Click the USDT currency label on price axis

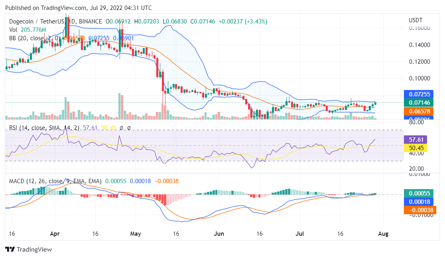pyautogui.click(x=415, y=20)
